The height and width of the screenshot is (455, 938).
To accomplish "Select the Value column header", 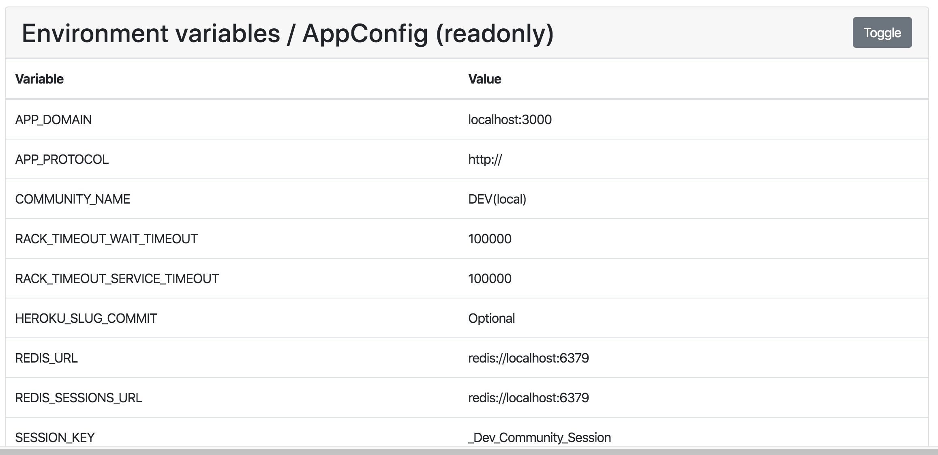I will pyautogui.click(x=485, y=79).
